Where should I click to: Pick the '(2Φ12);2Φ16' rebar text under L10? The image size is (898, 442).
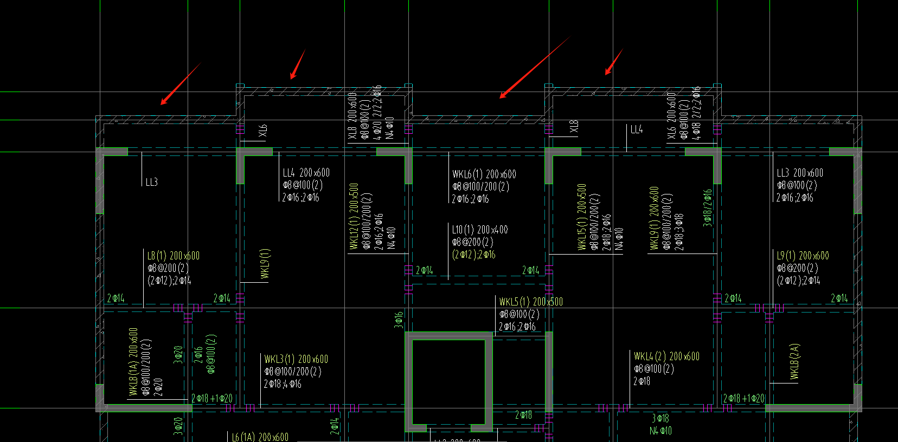(x=473, y=255)
